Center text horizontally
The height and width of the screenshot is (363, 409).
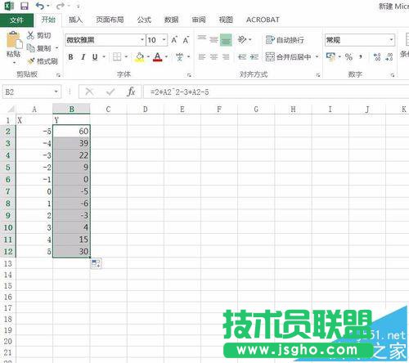coord(213,57)
